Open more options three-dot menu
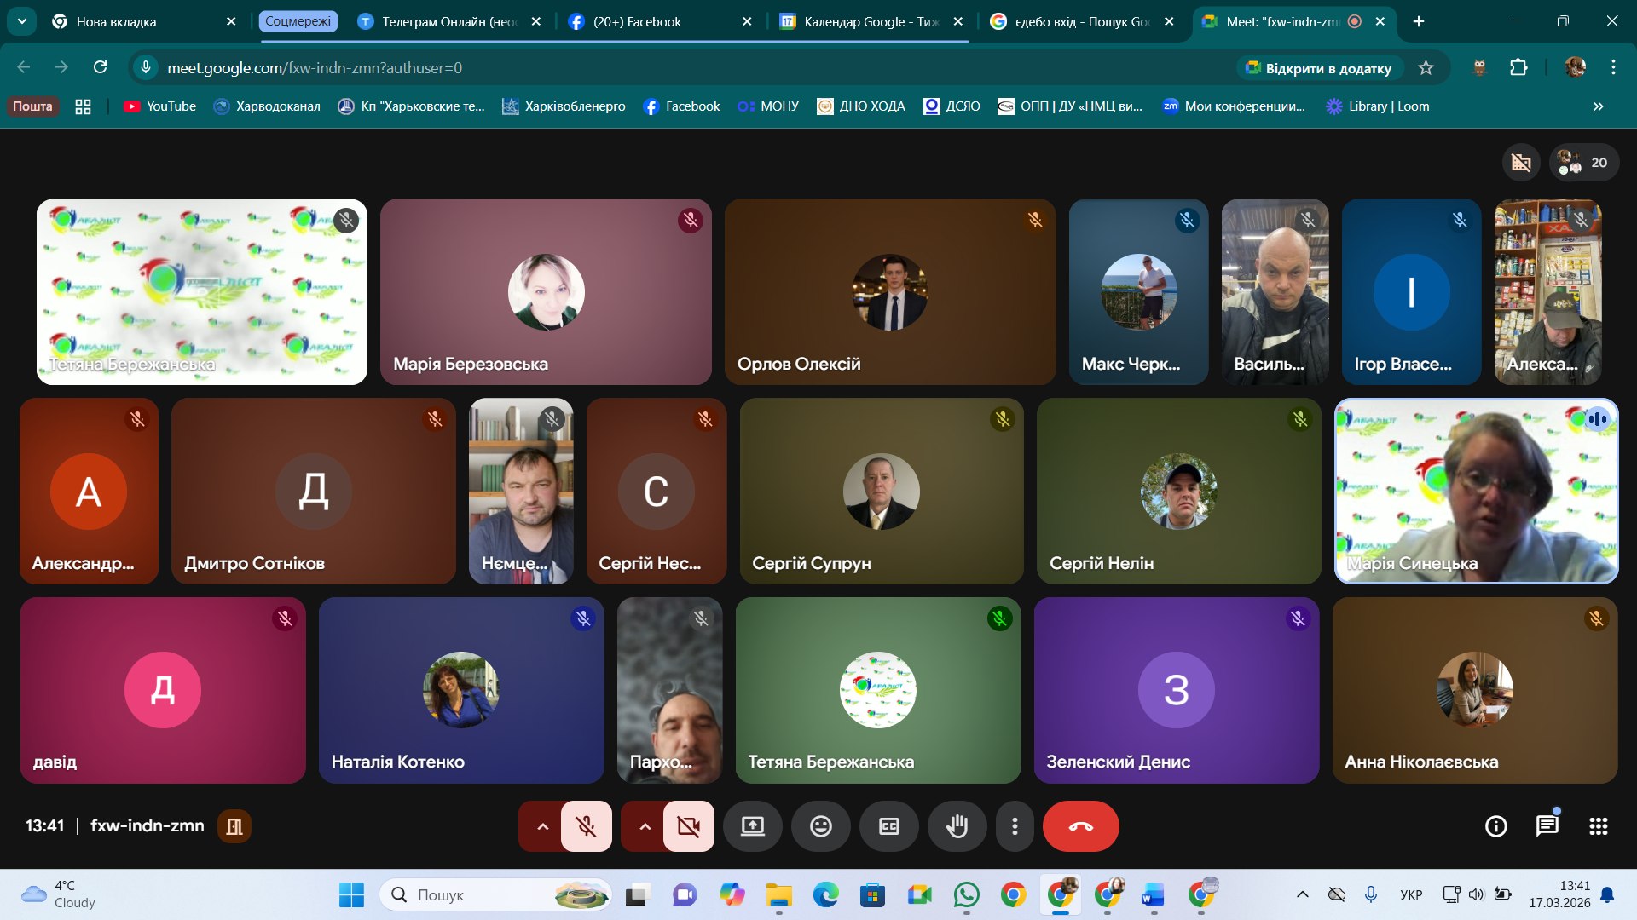Image resolution: width=1637 pixels, height=920 pixels. coord(1014,826)
